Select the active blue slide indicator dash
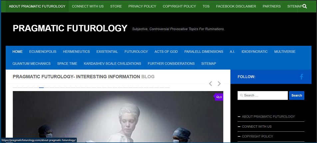 (41, 88)
